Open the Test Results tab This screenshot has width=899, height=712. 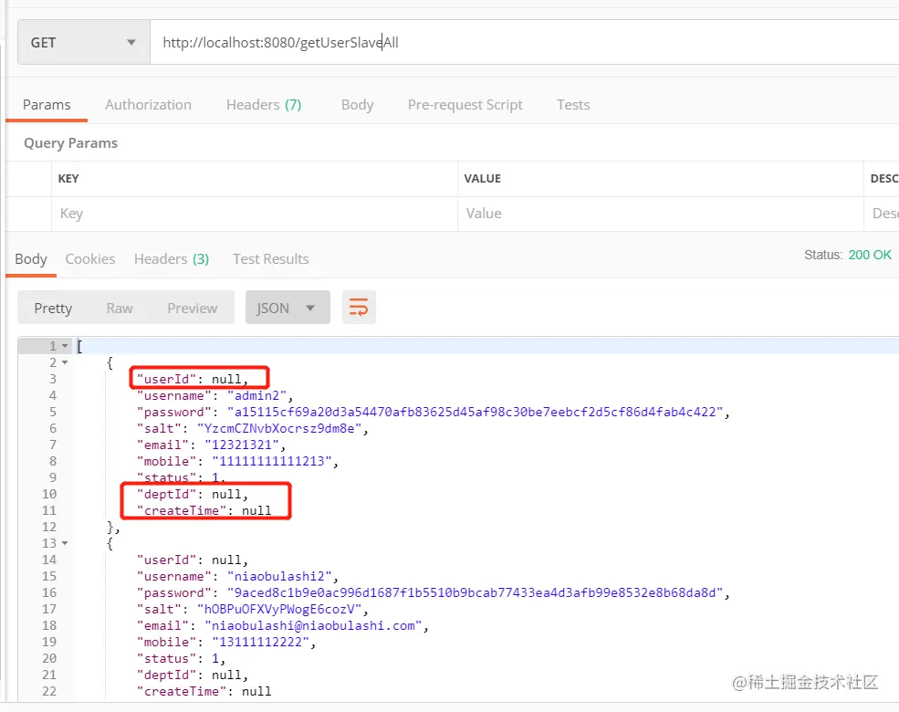[x=271, y=259]
